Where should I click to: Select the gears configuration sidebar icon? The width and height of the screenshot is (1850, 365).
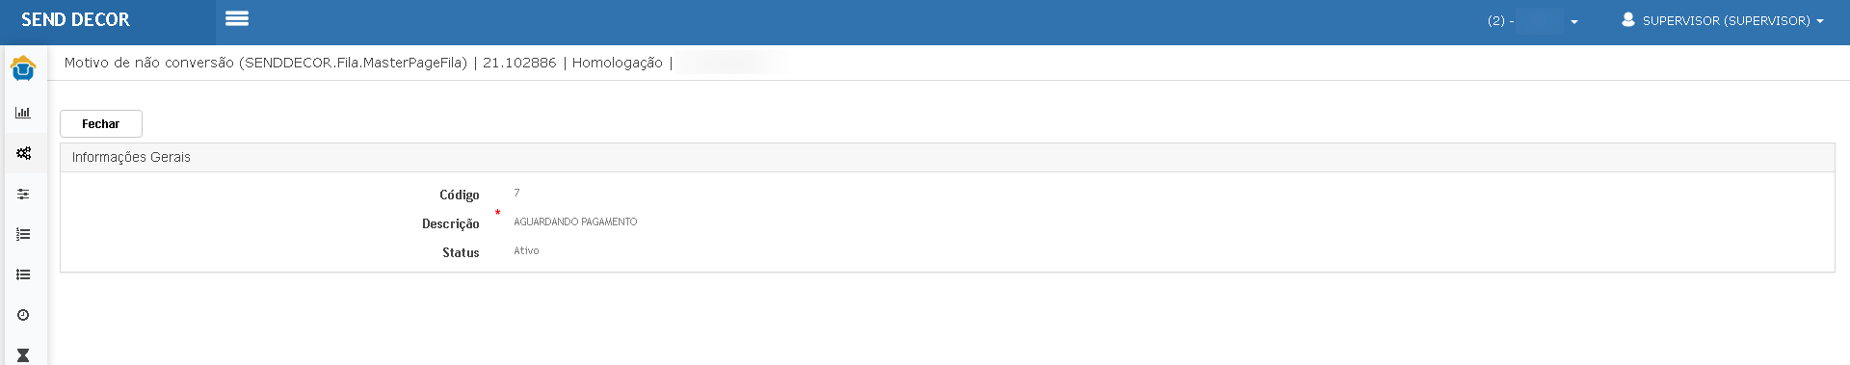pos(23,153)
